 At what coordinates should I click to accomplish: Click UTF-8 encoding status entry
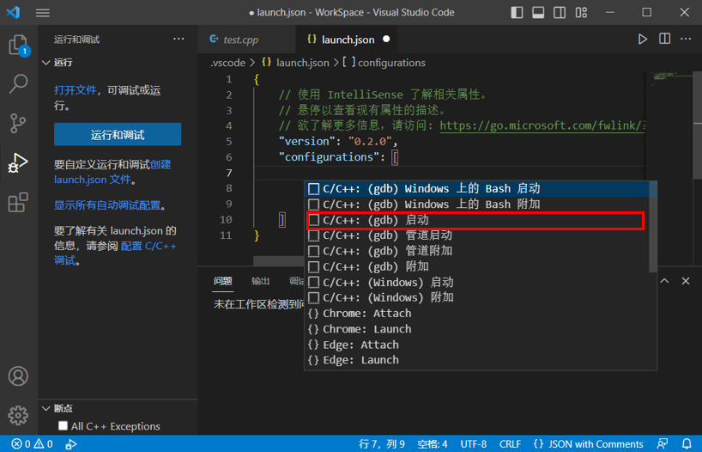coord(473,444)
